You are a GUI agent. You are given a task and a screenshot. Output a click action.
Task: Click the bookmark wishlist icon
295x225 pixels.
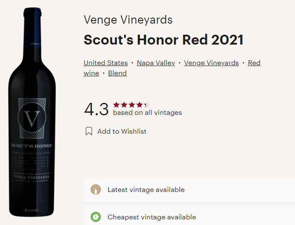pos(89,131)
